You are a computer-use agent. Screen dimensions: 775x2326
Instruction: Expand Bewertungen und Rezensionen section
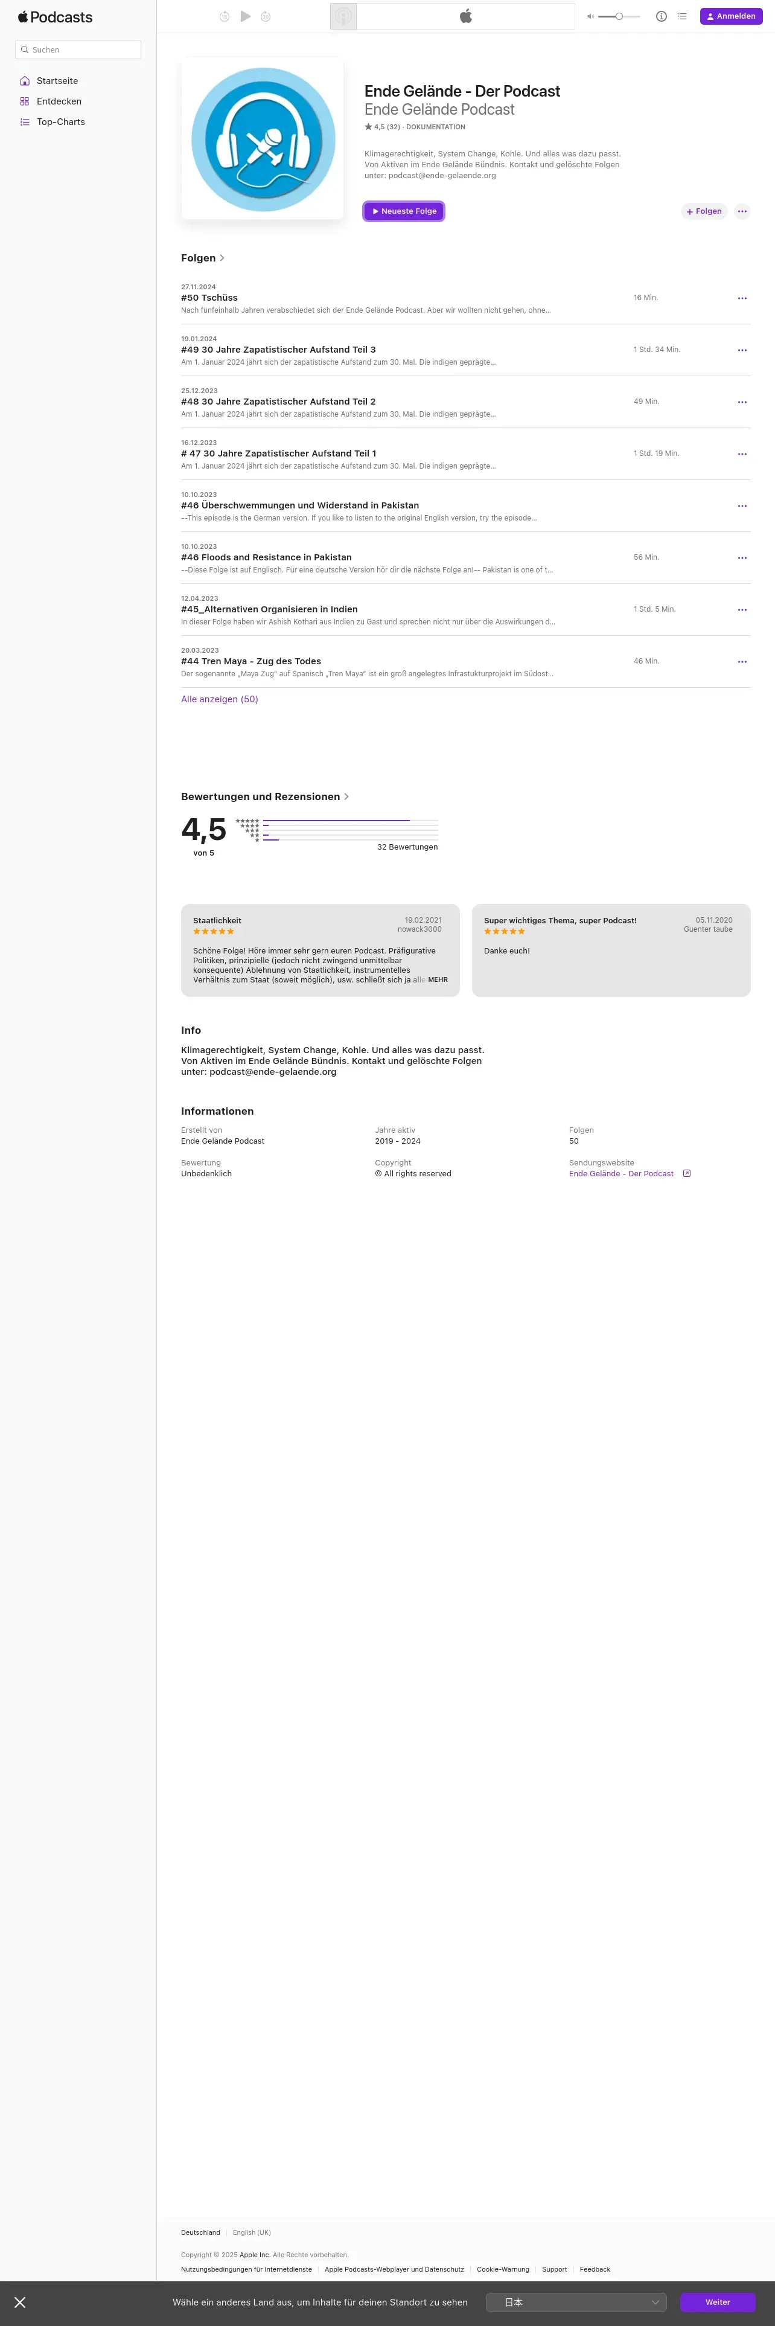pyautogui.click(x=265, y=796)
